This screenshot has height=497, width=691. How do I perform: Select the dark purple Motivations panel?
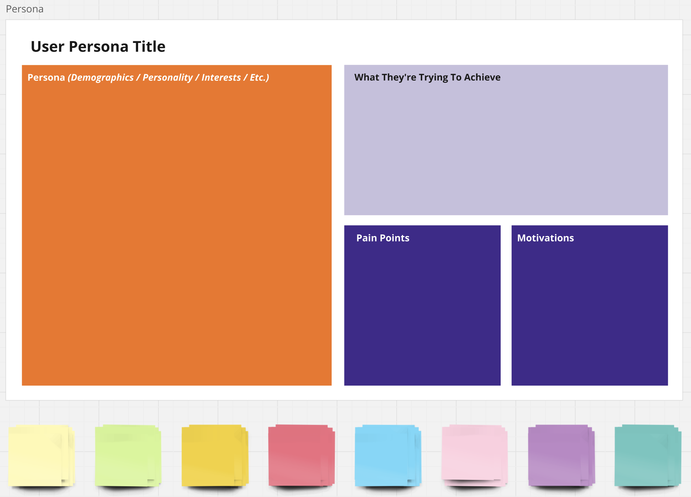pos(589,305)
